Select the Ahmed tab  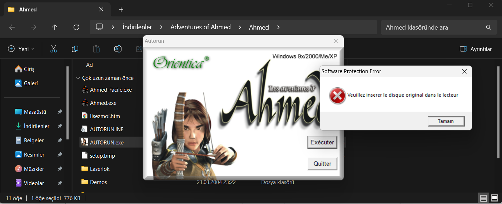click(x=57, y=9)
